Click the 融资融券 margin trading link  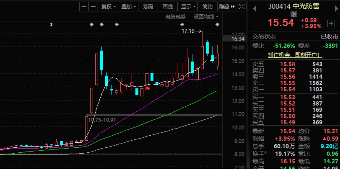coord(176,17)
